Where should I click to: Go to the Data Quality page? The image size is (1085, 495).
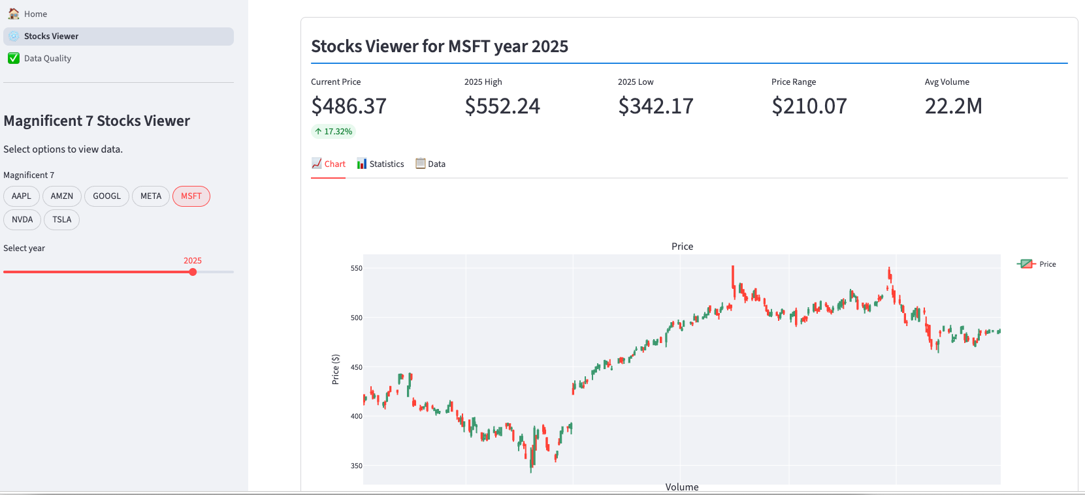[118, 59]
